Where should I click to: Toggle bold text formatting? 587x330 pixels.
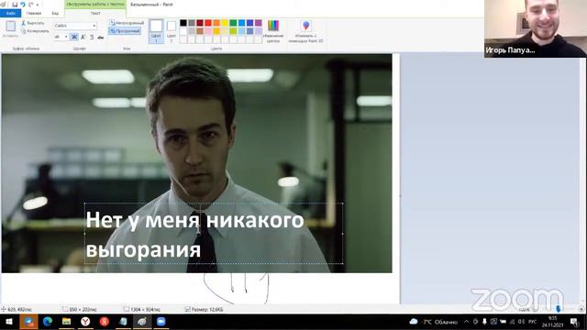pos(74,37)
